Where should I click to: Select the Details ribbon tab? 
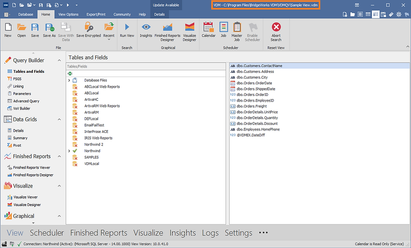click(159, 14)
